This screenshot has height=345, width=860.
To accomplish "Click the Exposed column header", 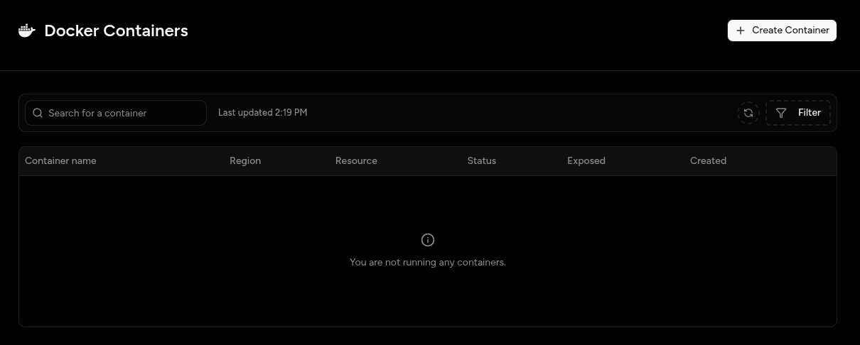I will (x=586, y=160).
